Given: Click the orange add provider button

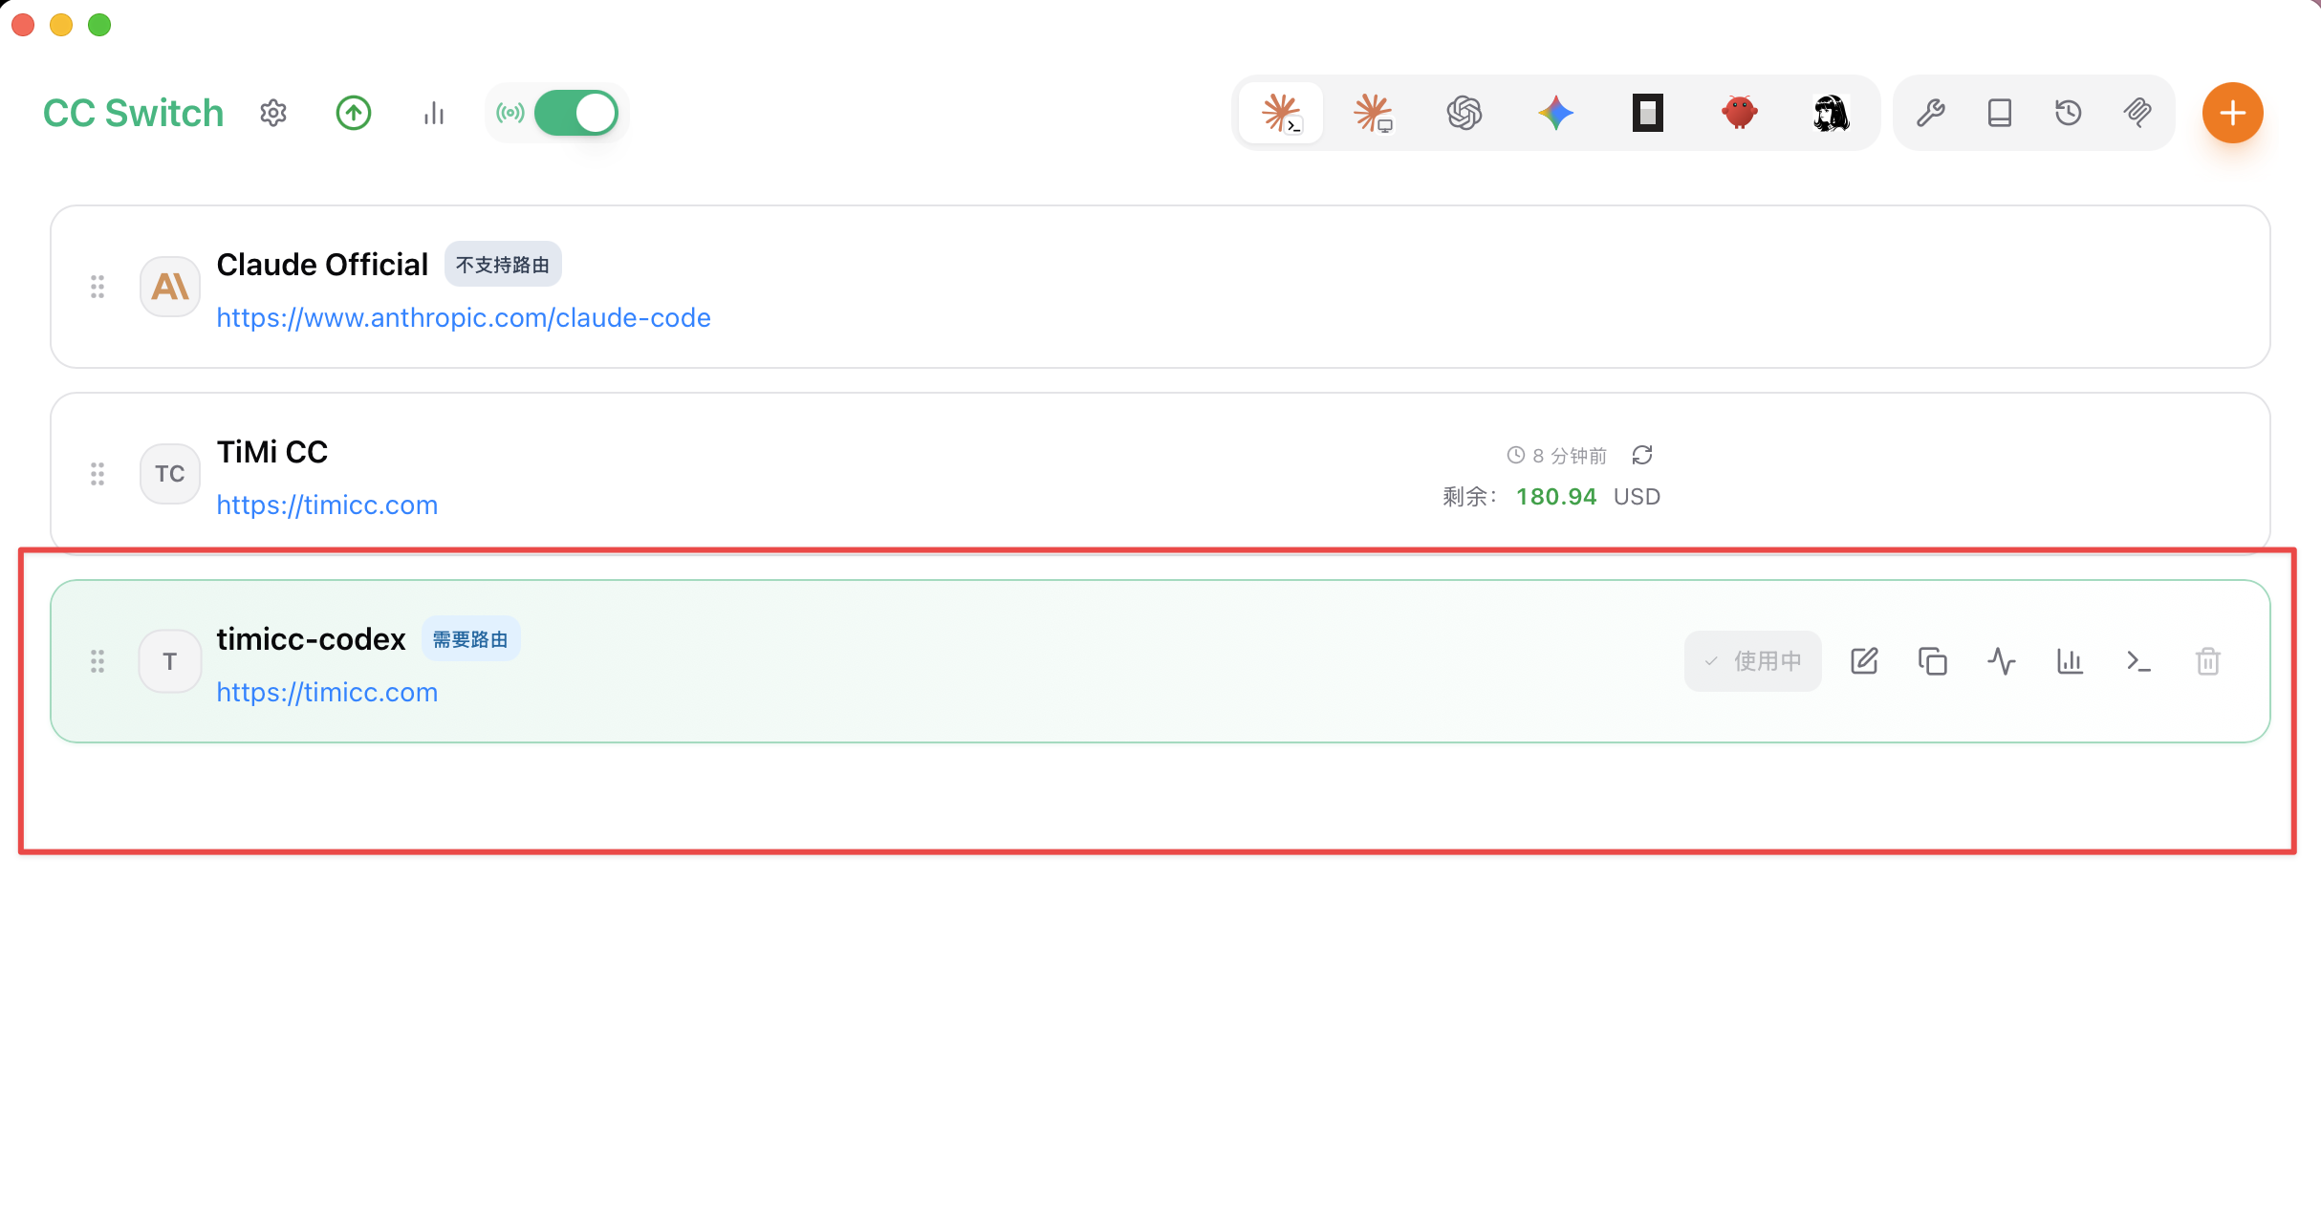Looking at the screenshot, I should click(2233, 113).
